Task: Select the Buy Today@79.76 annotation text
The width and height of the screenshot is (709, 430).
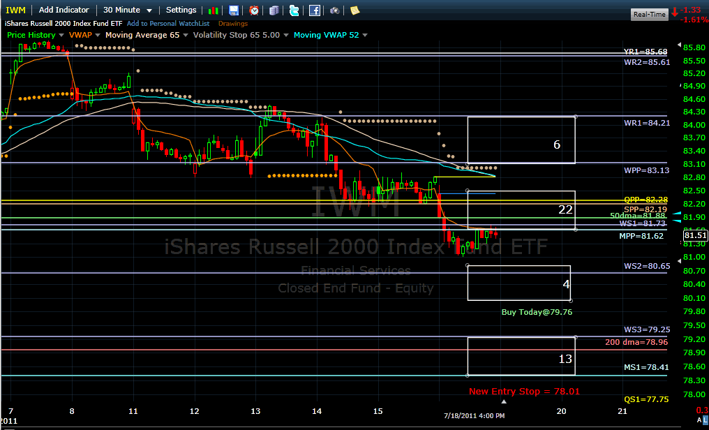Action: click(x=537, y=312)
